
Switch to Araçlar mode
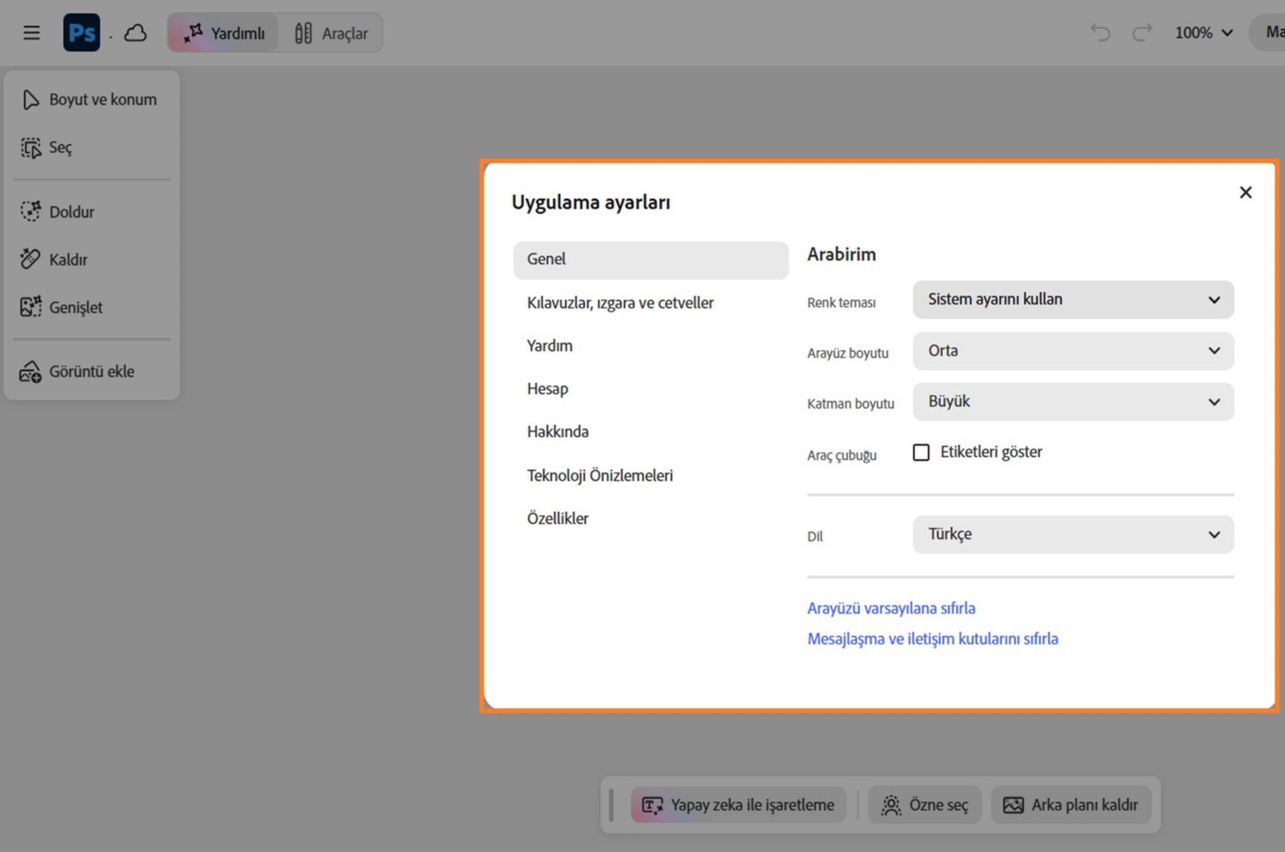[x=331, y=33]
